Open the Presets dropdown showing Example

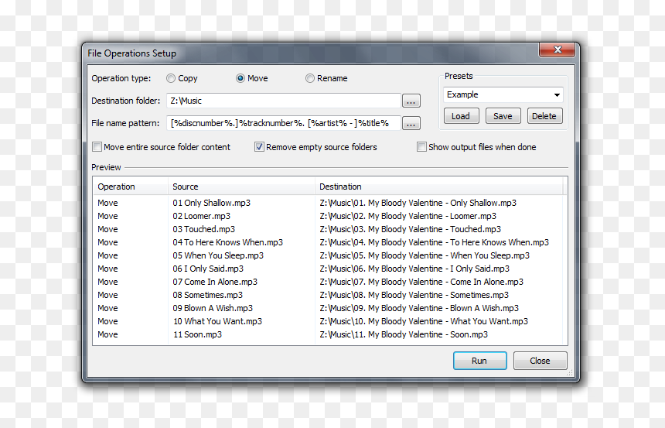click(503, 94)
